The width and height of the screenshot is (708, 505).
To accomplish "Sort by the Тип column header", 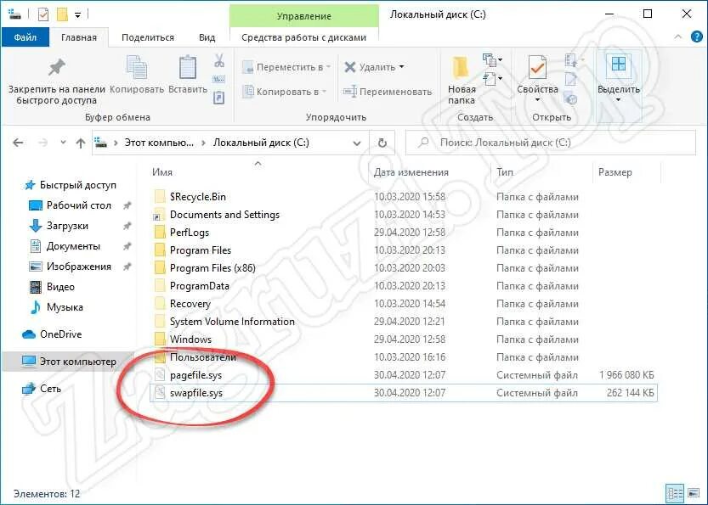I will [505, 172].
